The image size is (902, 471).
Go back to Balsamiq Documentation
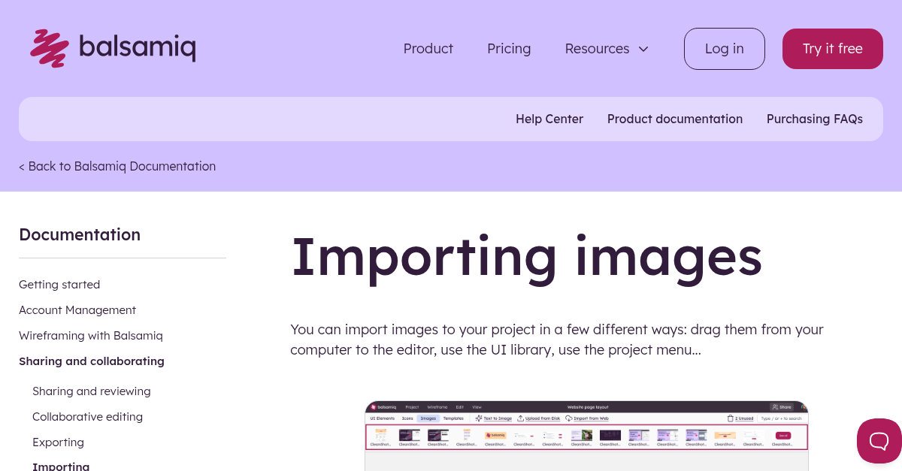117,166
